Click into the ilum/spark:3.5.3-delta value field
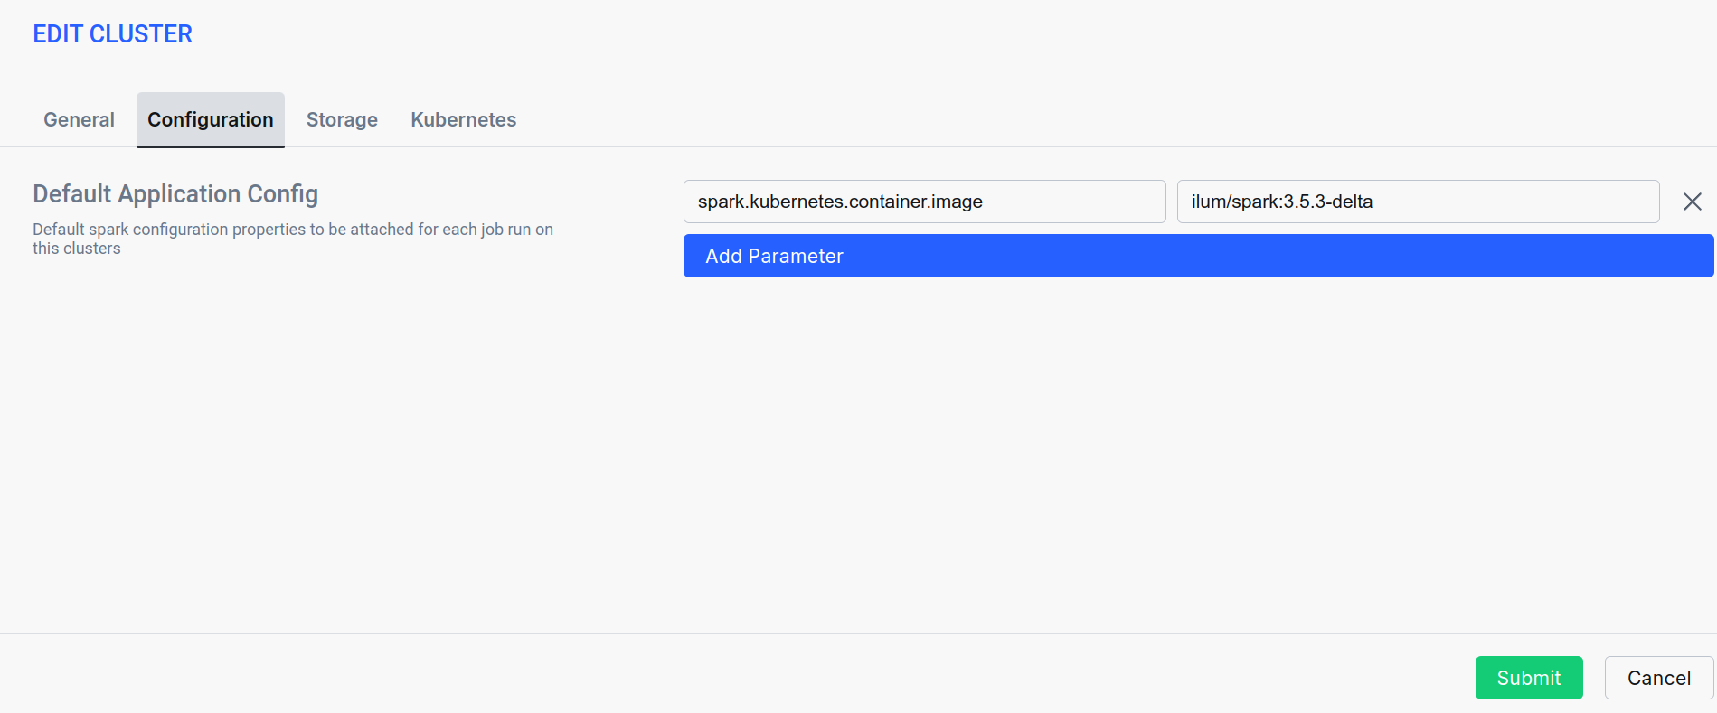Screen dimensions: 1717x713 (1417, 202)
